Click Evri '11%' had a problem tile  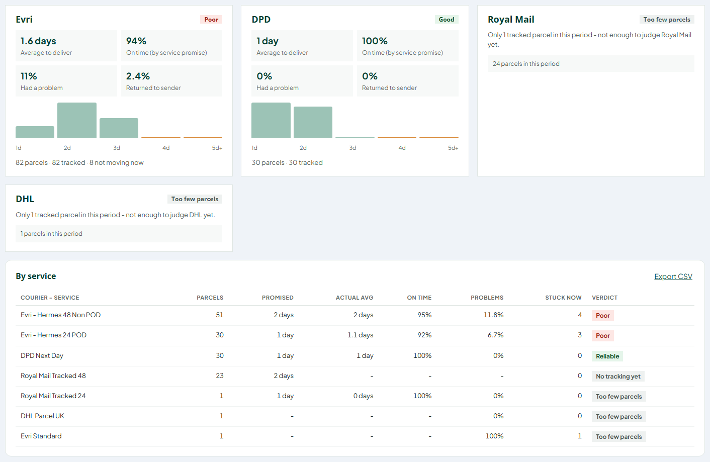click(x=66, y=81)
